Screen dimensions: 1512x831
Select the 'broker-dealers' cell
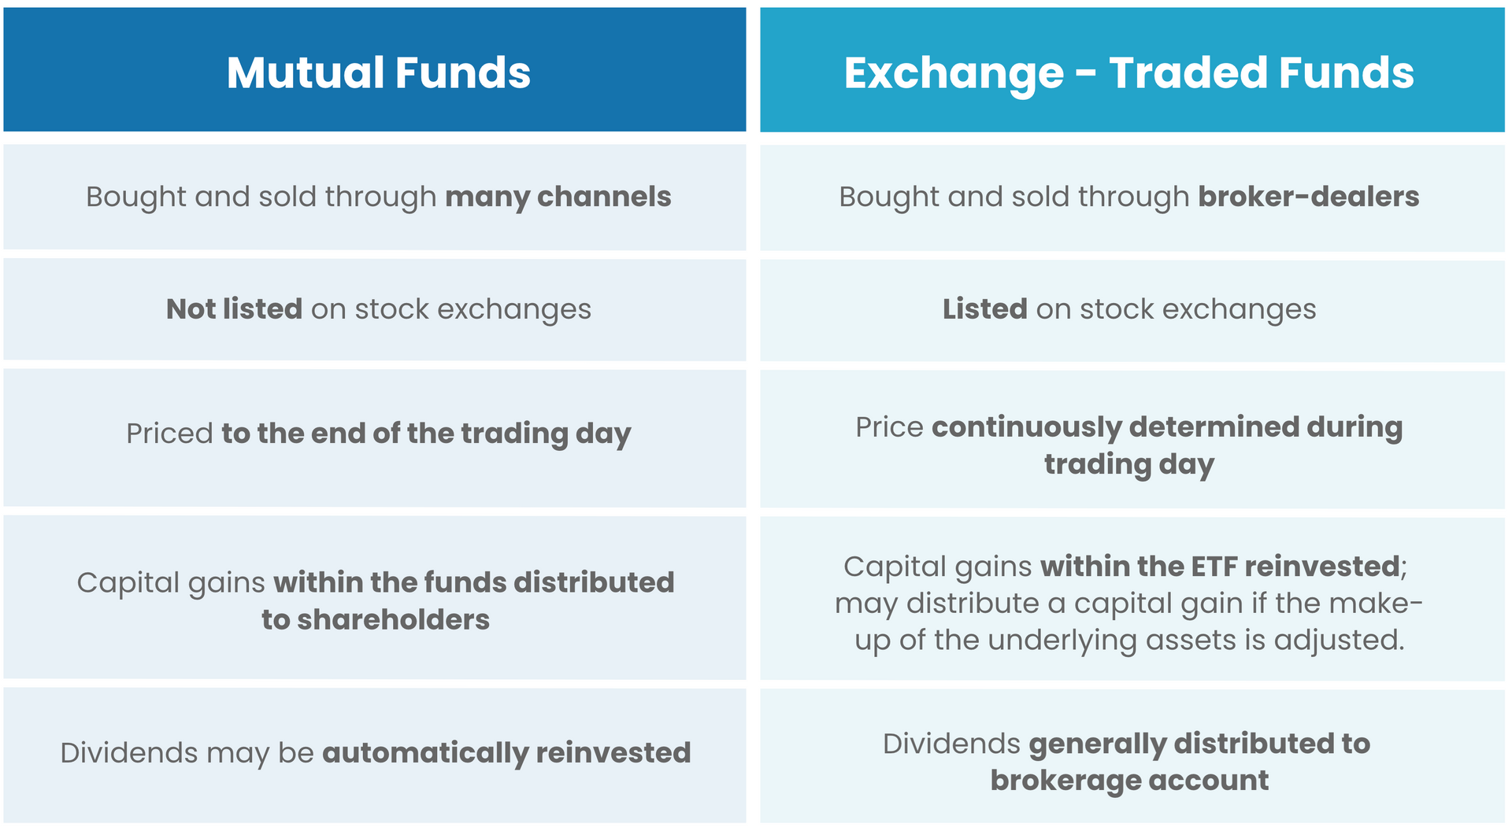(1132, 198)
